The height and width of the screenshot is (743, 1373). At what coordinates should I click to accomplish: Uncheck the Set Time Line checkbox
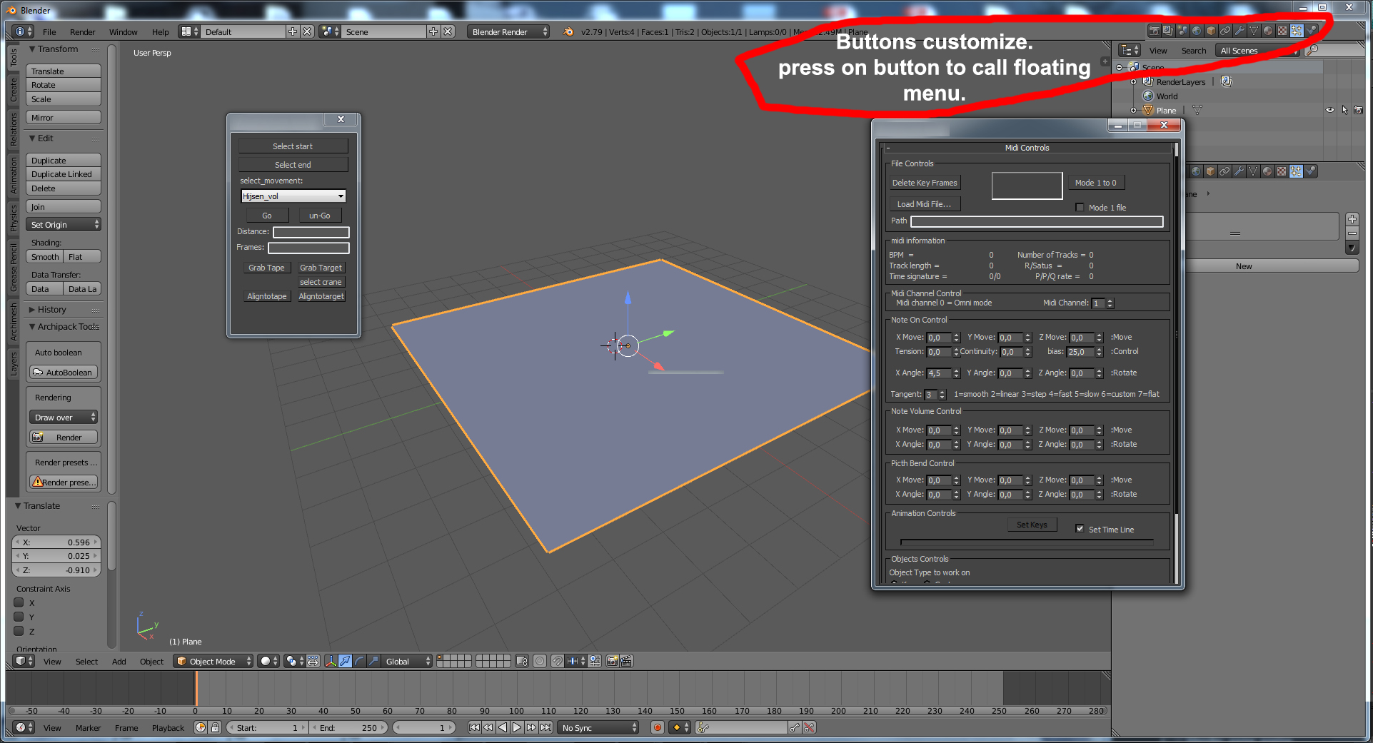click(x=1080, y=529)
